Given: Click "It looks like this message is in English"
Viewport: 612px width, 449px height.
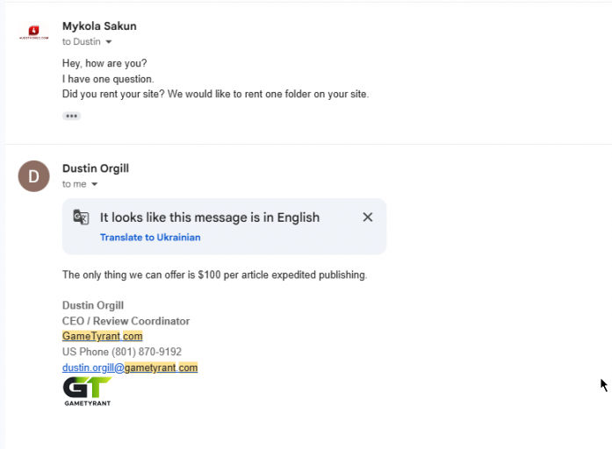Looking at the screenshot, I should click(210, 217).
